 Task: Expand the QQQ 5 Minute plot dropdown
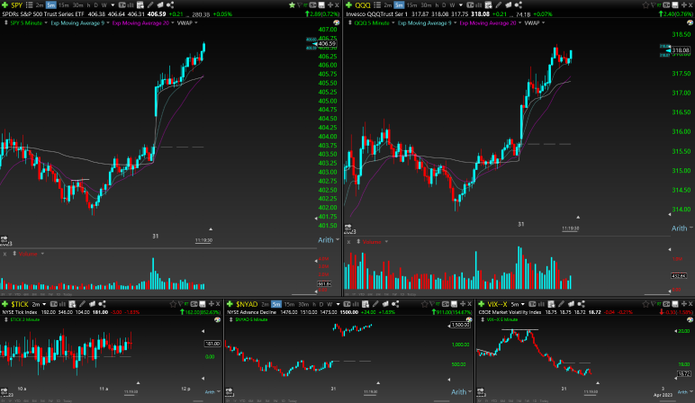click(393, 22)
